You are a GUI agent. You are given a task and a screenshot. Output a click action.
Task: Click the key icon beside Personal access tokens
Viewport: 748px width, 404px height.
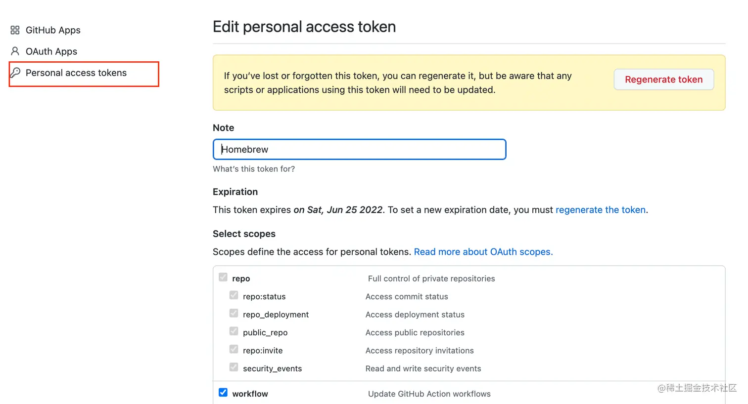point(15,73)
